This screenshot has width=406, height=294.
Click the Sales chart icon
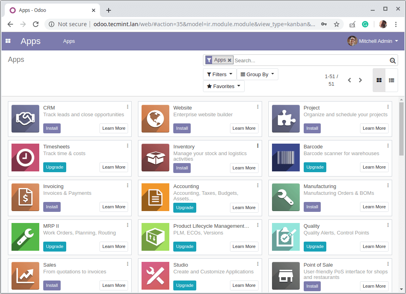[25, 276]
